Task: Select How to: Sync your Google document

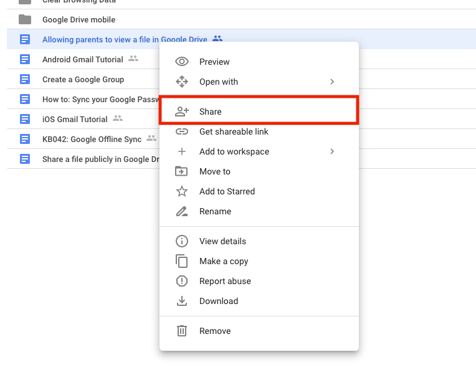Action: tap(101, 99)
